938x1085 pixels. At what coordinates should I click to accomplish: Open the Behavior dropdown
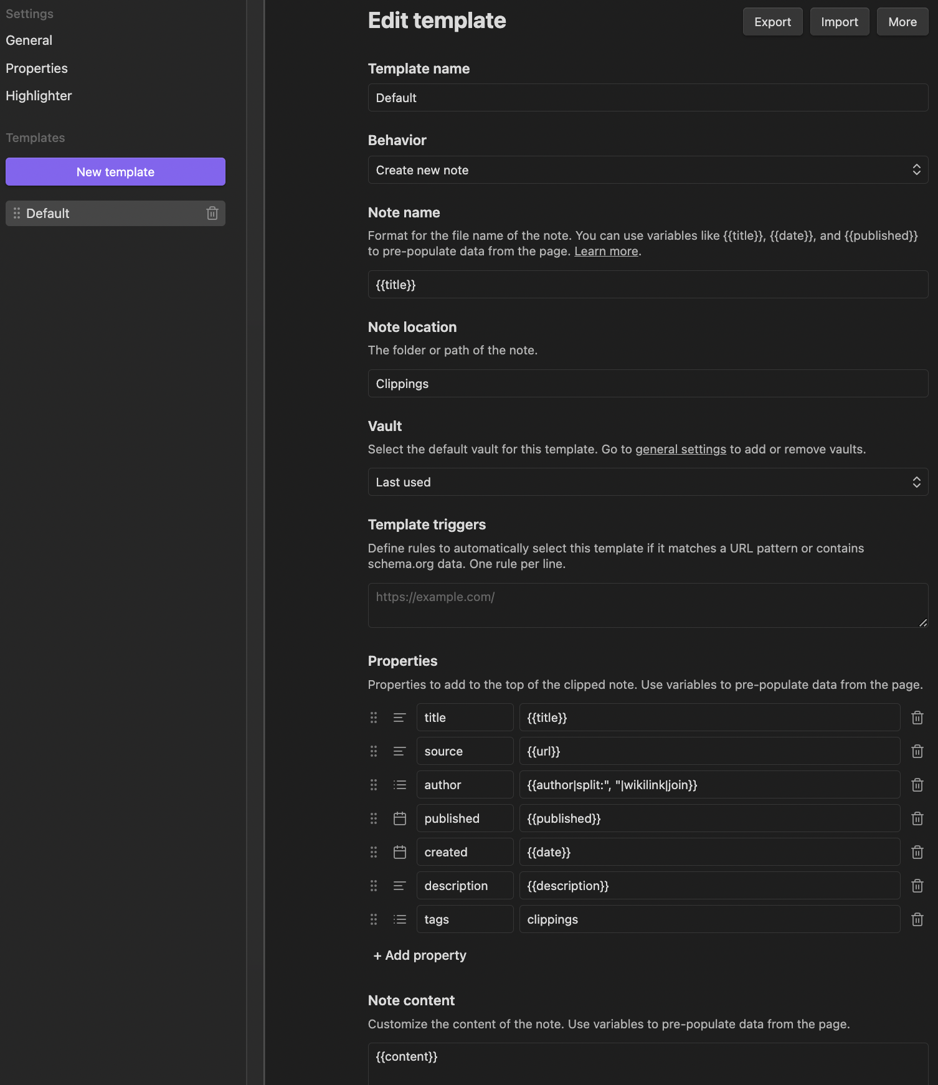648,170
